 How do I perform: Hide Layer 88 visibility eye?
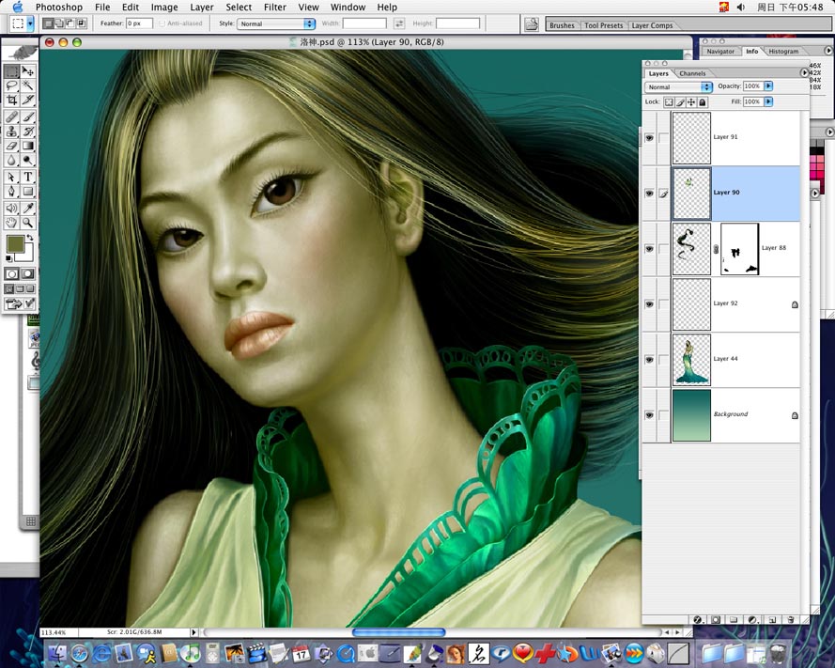click(x=649, y=249)
